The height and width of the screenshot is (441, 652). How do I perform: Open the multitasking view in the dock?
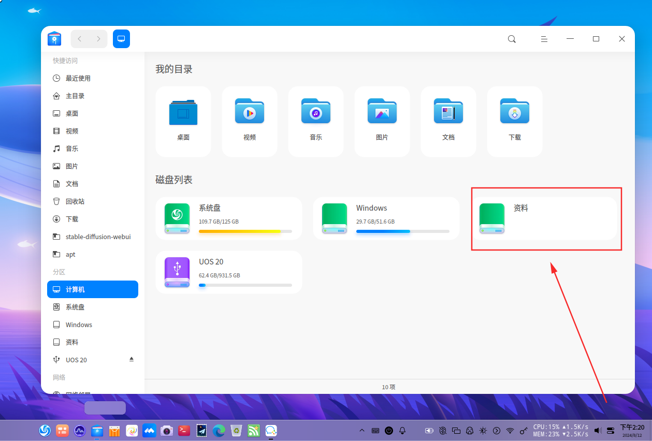pos(62,430)
